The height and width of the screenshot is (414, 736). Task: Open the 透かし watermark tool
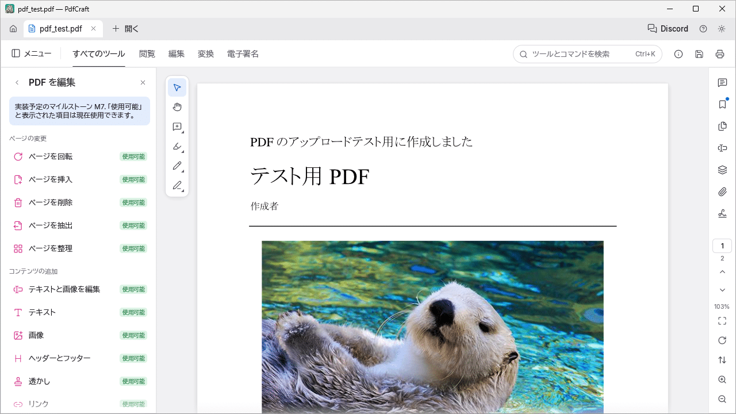point(78,381)
